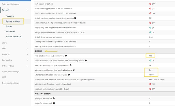Viewport: 175px width, 106px height.
Task: Open the Theme menu item
Action: coord(9,26)
